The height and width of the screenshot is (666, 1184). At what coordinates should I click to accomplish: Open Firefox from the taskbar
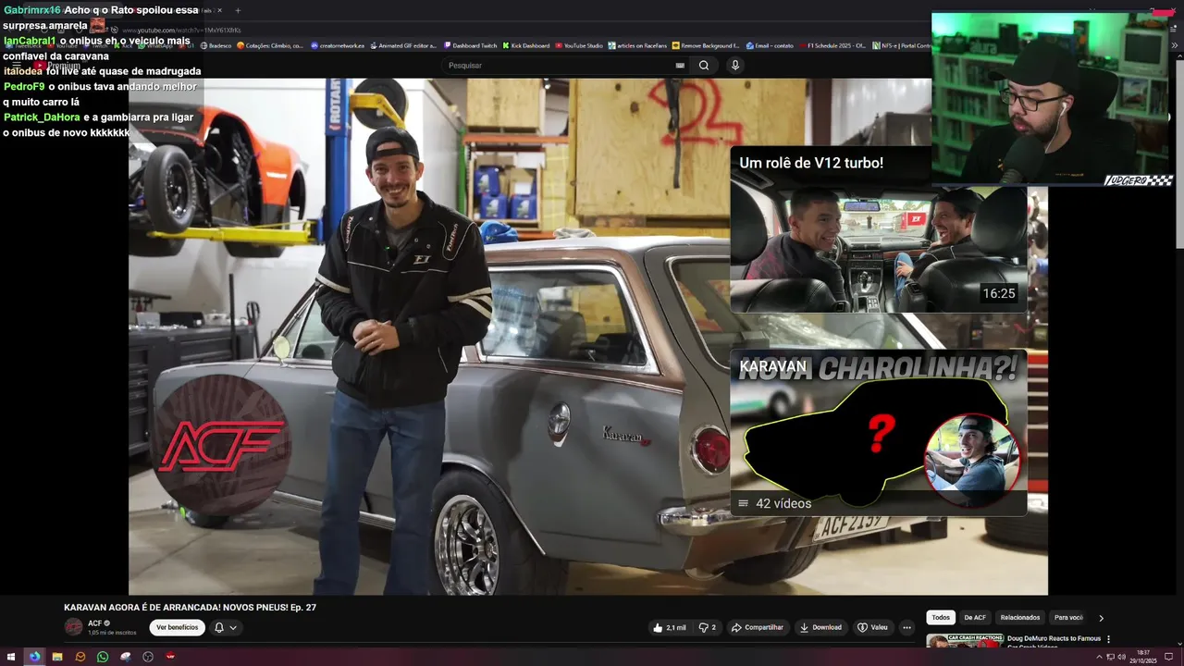pyautogui.click(x=34, y=657)
